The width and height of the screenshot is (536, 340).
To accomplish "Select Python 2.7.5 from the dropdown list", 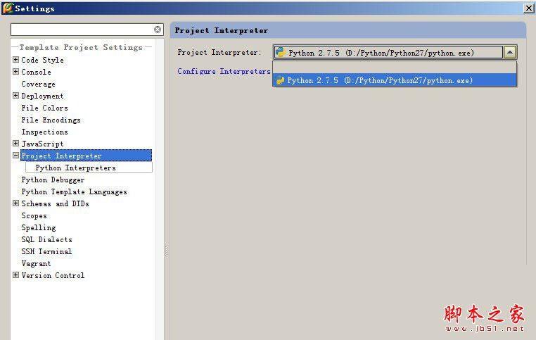I will (380, 80).
